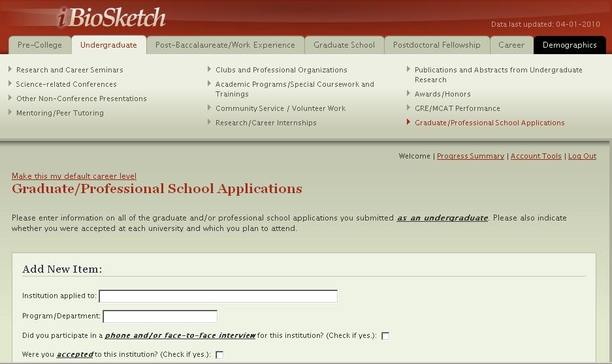Click red arrow beside Graduate/Professional School Applications

tap(409, 122)
